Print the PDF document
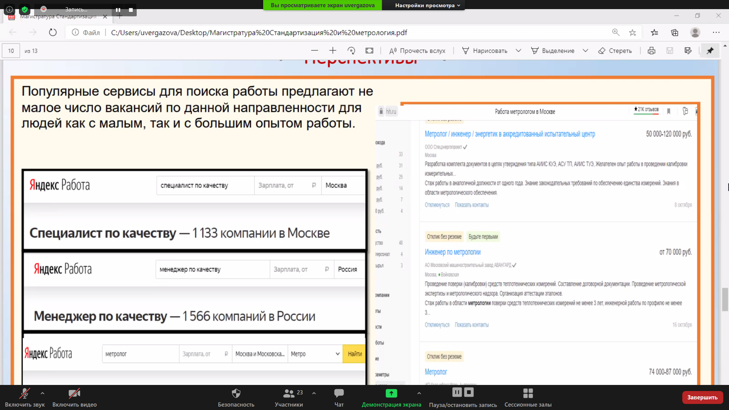729x410 pixels. (652, 50)
